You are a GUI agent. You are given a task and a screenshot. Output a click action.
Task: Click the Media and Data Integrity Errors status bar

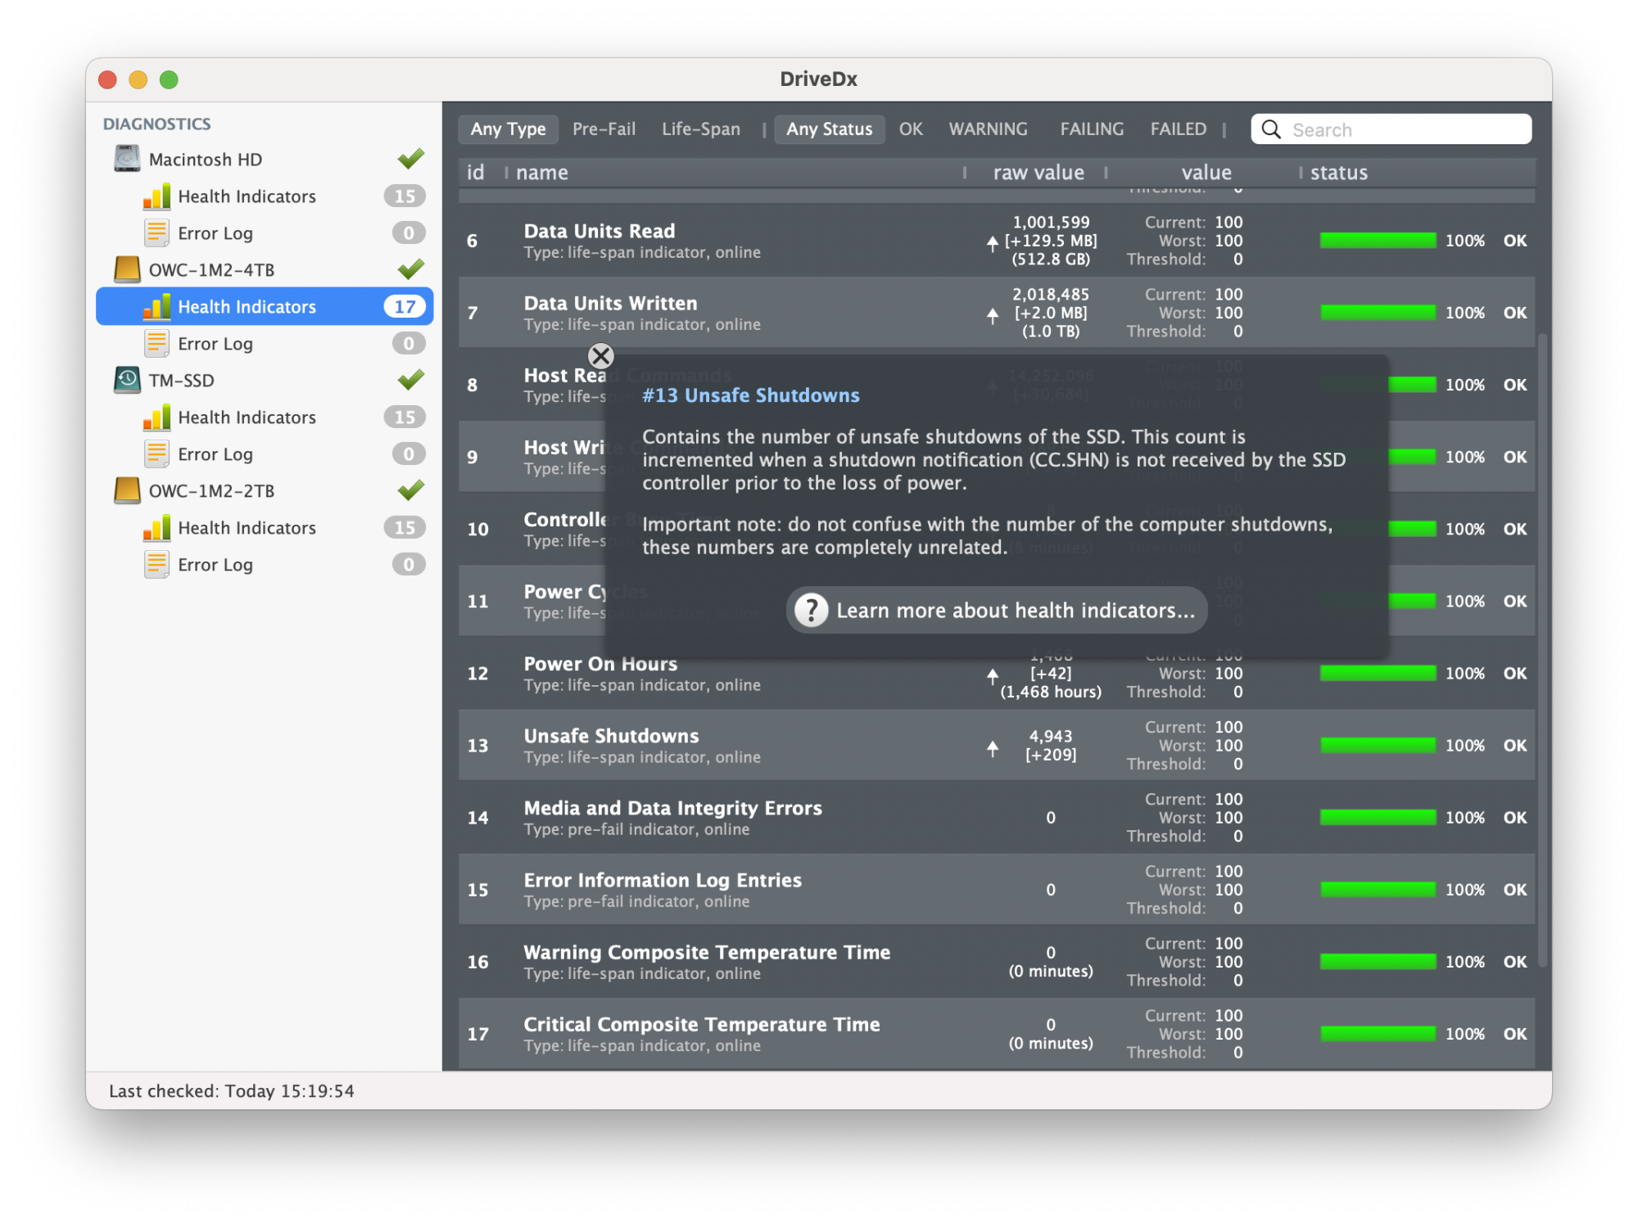[x=1378, y=818]
